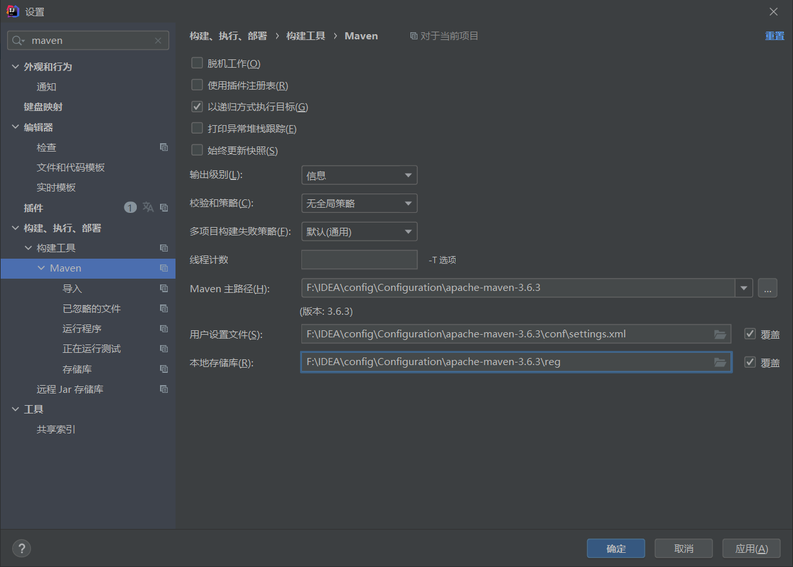Click the project-level icon beside 构建工具
Image resolution: width=793 pixels, height=567 pixels.
point(164,248)
